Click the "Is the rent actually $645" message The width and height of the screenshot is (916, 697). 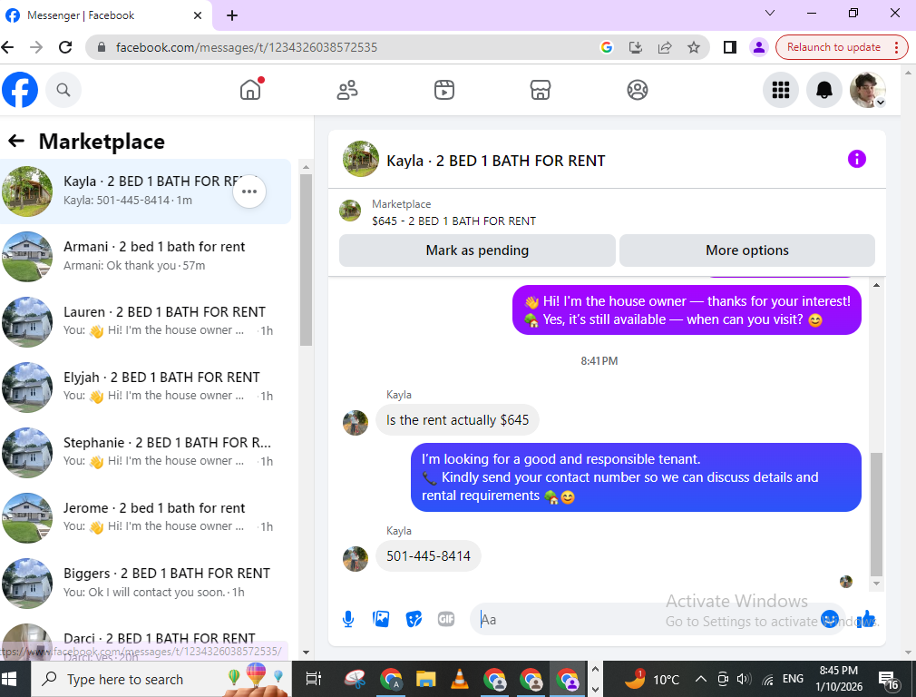457,420
